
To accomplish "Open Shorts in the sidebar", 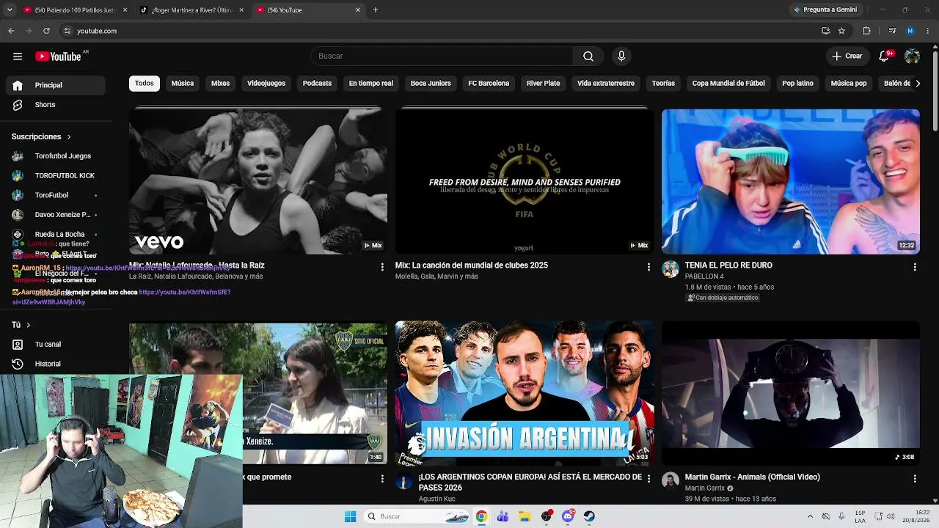I will (x=56, y=105).
